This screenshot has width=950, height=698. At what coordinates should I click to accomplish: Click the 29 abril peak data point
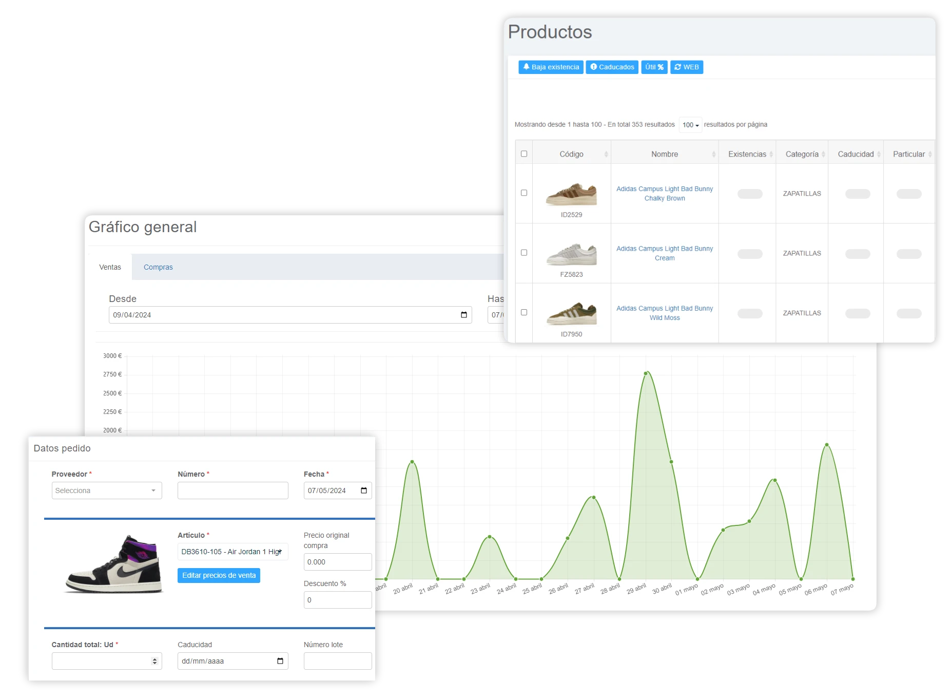click(x=646, y=372)
